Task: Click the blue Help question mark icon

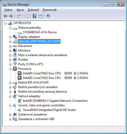Action: tap(34, 16)
